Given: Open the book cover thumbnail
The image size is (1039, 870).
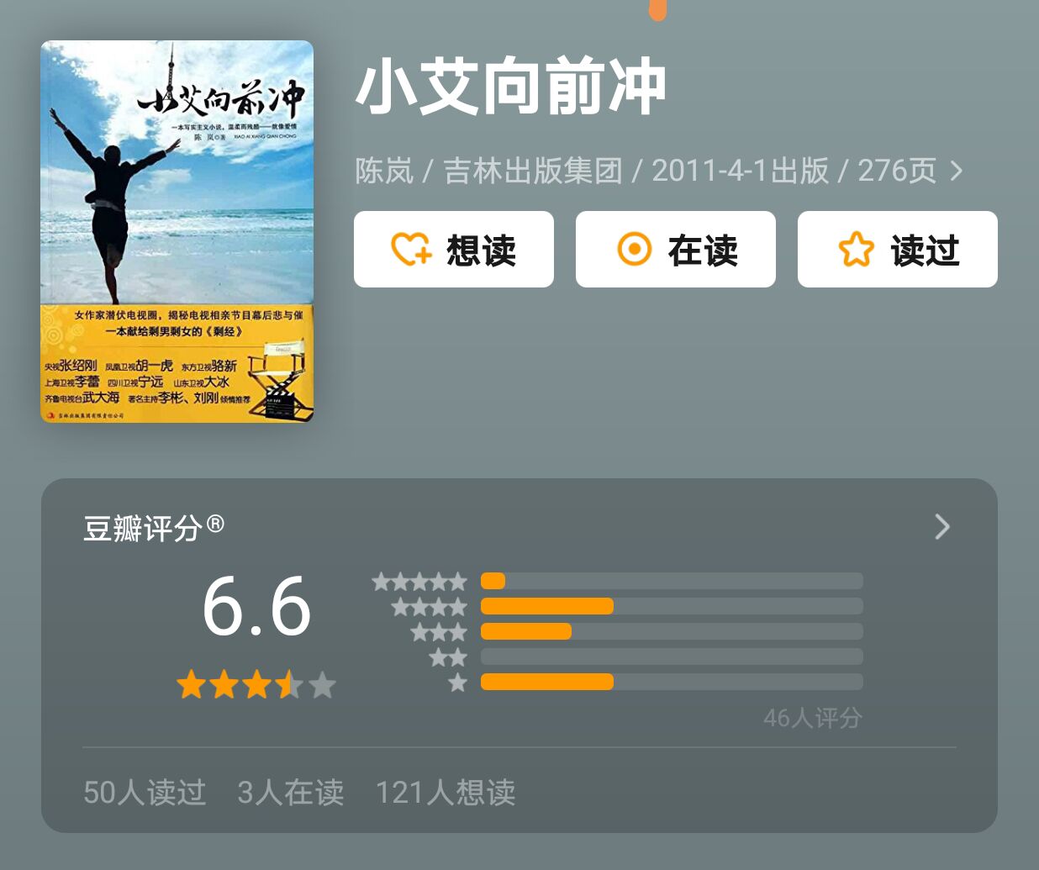Looking at the screenshot, I should pos(177,231).
